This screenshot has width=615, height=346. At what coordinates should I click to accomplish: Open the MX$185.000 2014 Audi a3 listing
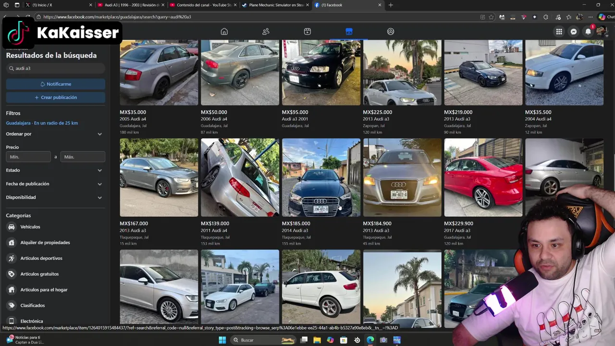tap(321, 192)
